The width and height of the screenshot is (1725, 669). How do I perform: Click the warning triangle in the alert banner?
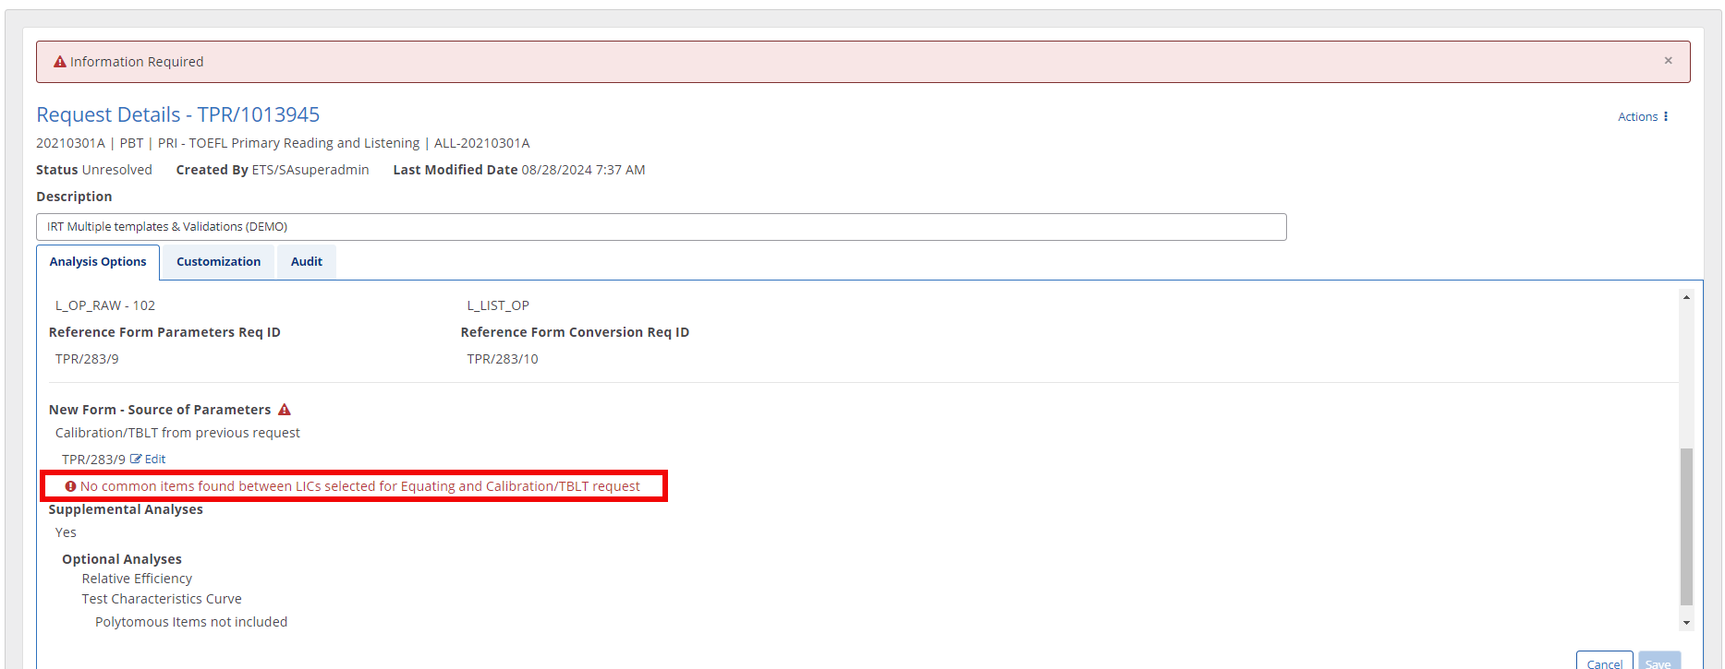click(60, 62)
